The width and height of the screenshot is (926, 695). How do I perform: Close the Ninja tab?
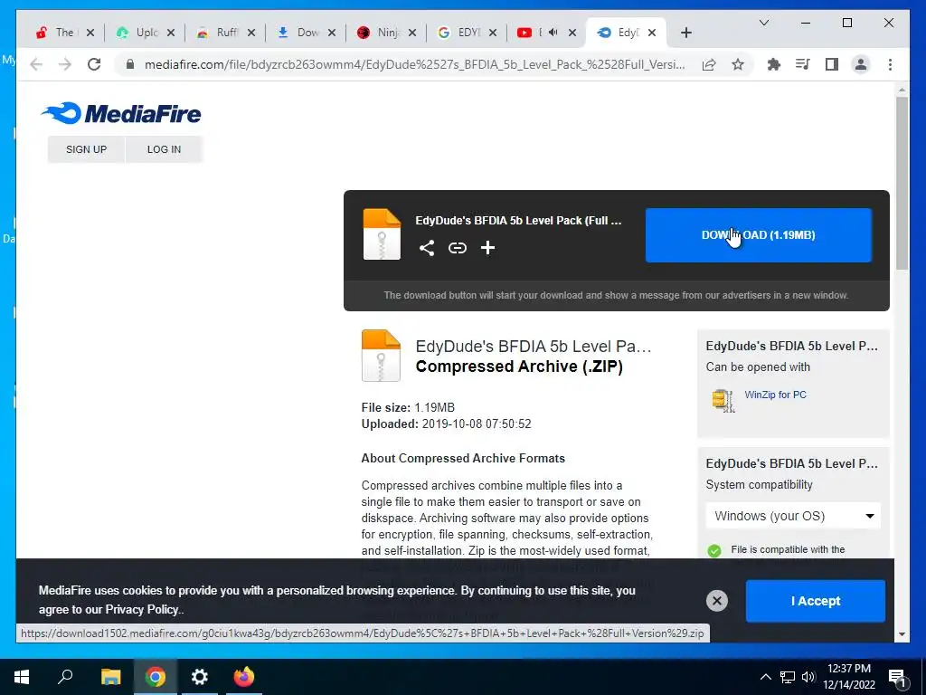click(411, 33)
